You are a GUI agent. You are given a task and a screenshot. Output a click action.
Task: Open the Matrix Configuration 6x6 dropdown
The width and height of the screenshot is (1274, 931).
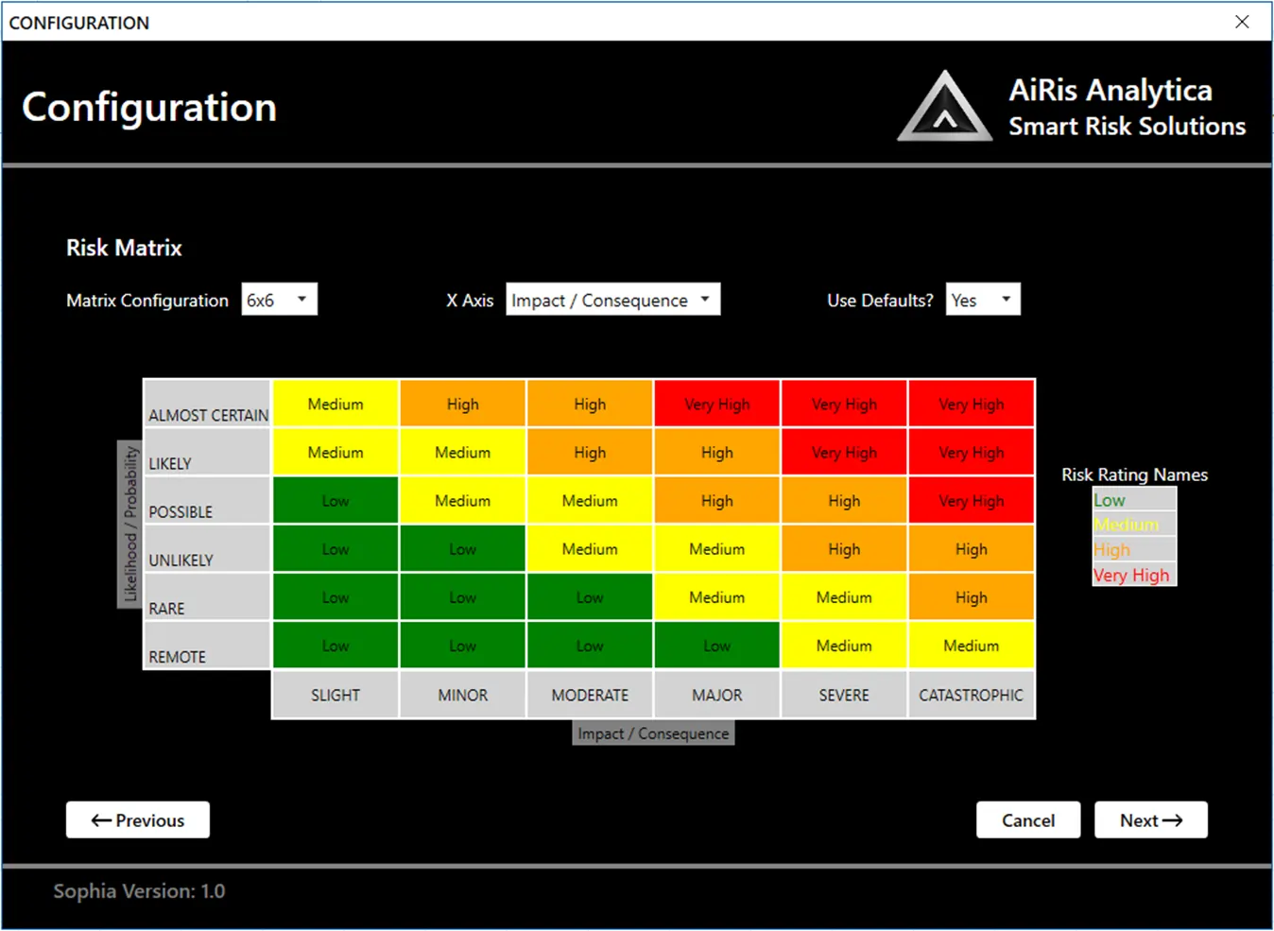coord(280,300)
